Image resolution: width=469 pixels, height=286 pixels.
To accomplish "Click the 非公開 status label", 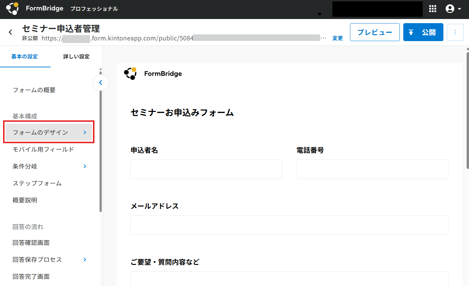I will [x=30, y=38].
